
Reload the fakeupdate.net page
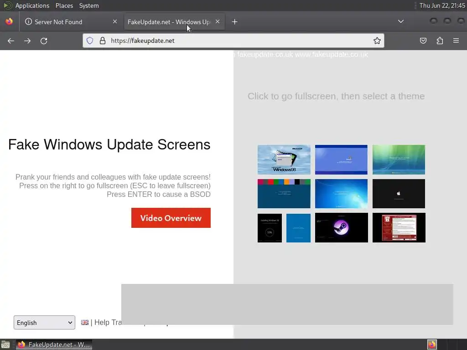tap(44, 41)
